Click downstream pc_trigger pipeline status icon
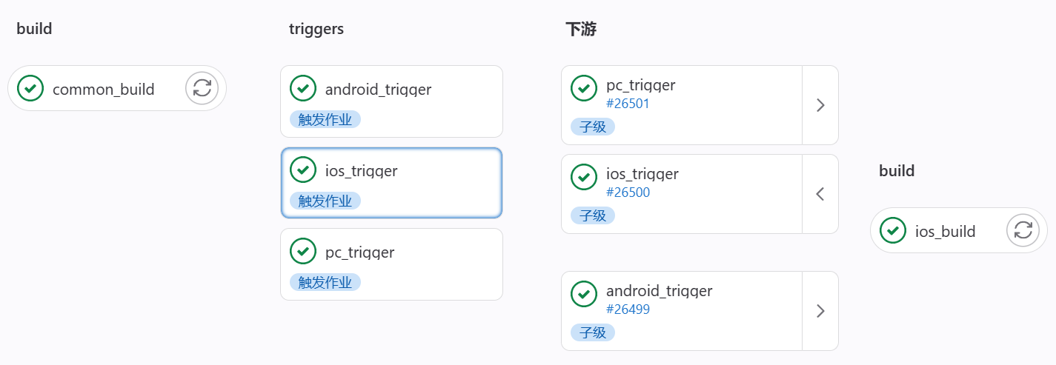This screenshot has height=365, width=1056. (584, 88)
